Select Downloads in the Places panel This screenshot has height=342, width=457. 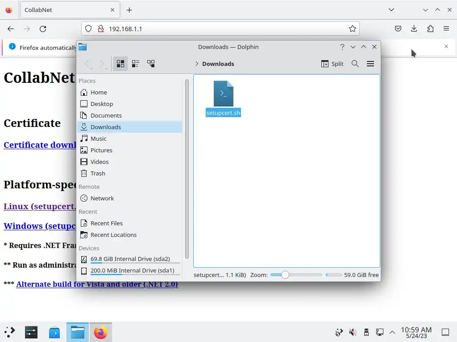(x=130, y=127)
